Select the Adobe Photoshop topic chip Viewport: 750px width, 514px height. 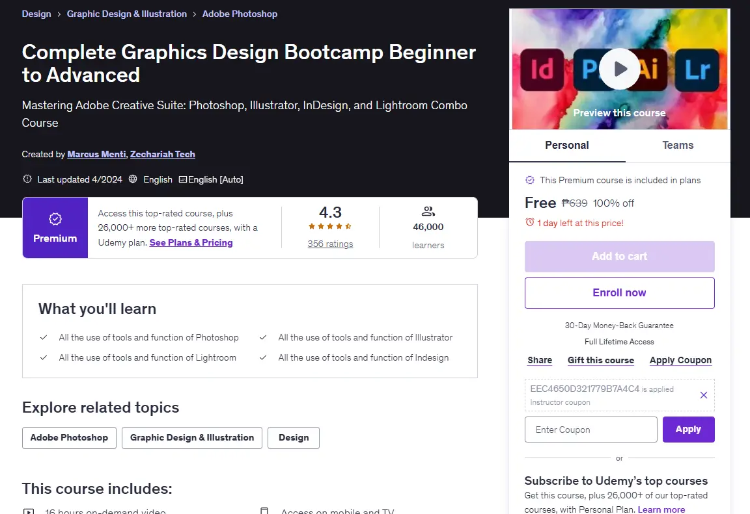coord(70,437)
